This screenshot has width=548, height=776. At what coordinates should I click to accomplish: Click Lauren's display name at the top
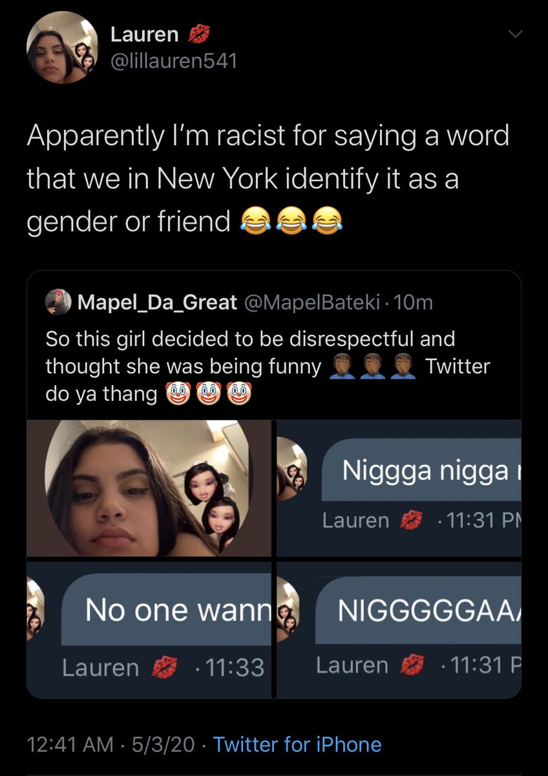(145, 34)
